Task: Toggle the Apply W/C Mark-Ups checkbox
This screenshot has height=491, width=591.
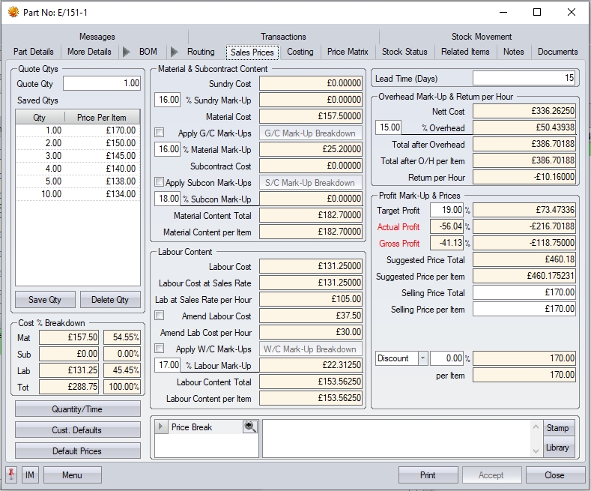Action: (159, 349)
